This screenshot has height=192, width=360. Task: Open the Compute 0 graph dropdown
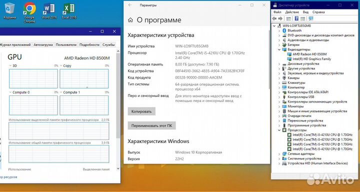point(10,92)
